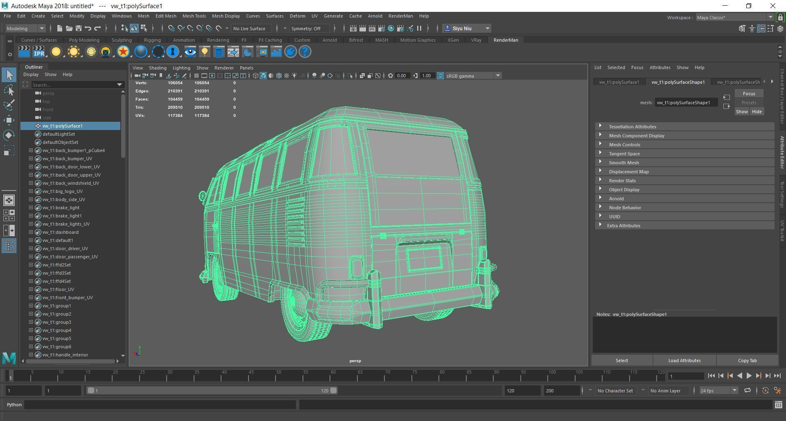
Task: Play the animation forwards
Action: tap(749, 376)
